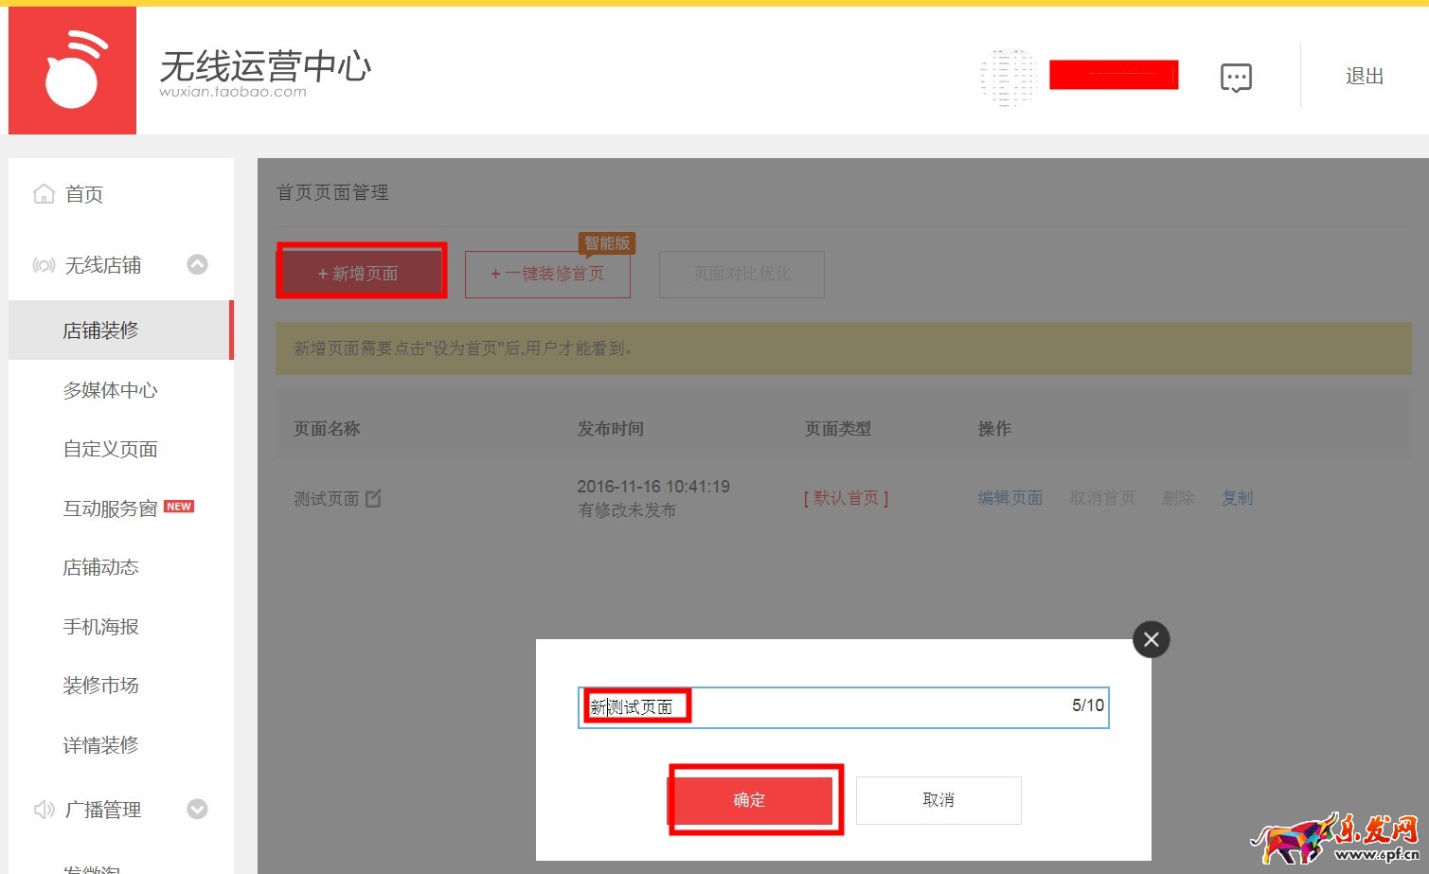
Task: Click the edit icon next to 测试页面
Action: [373, 498]
